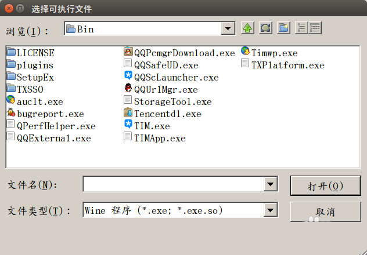Select the file name QQPcmgrDownload.exe

185,53
